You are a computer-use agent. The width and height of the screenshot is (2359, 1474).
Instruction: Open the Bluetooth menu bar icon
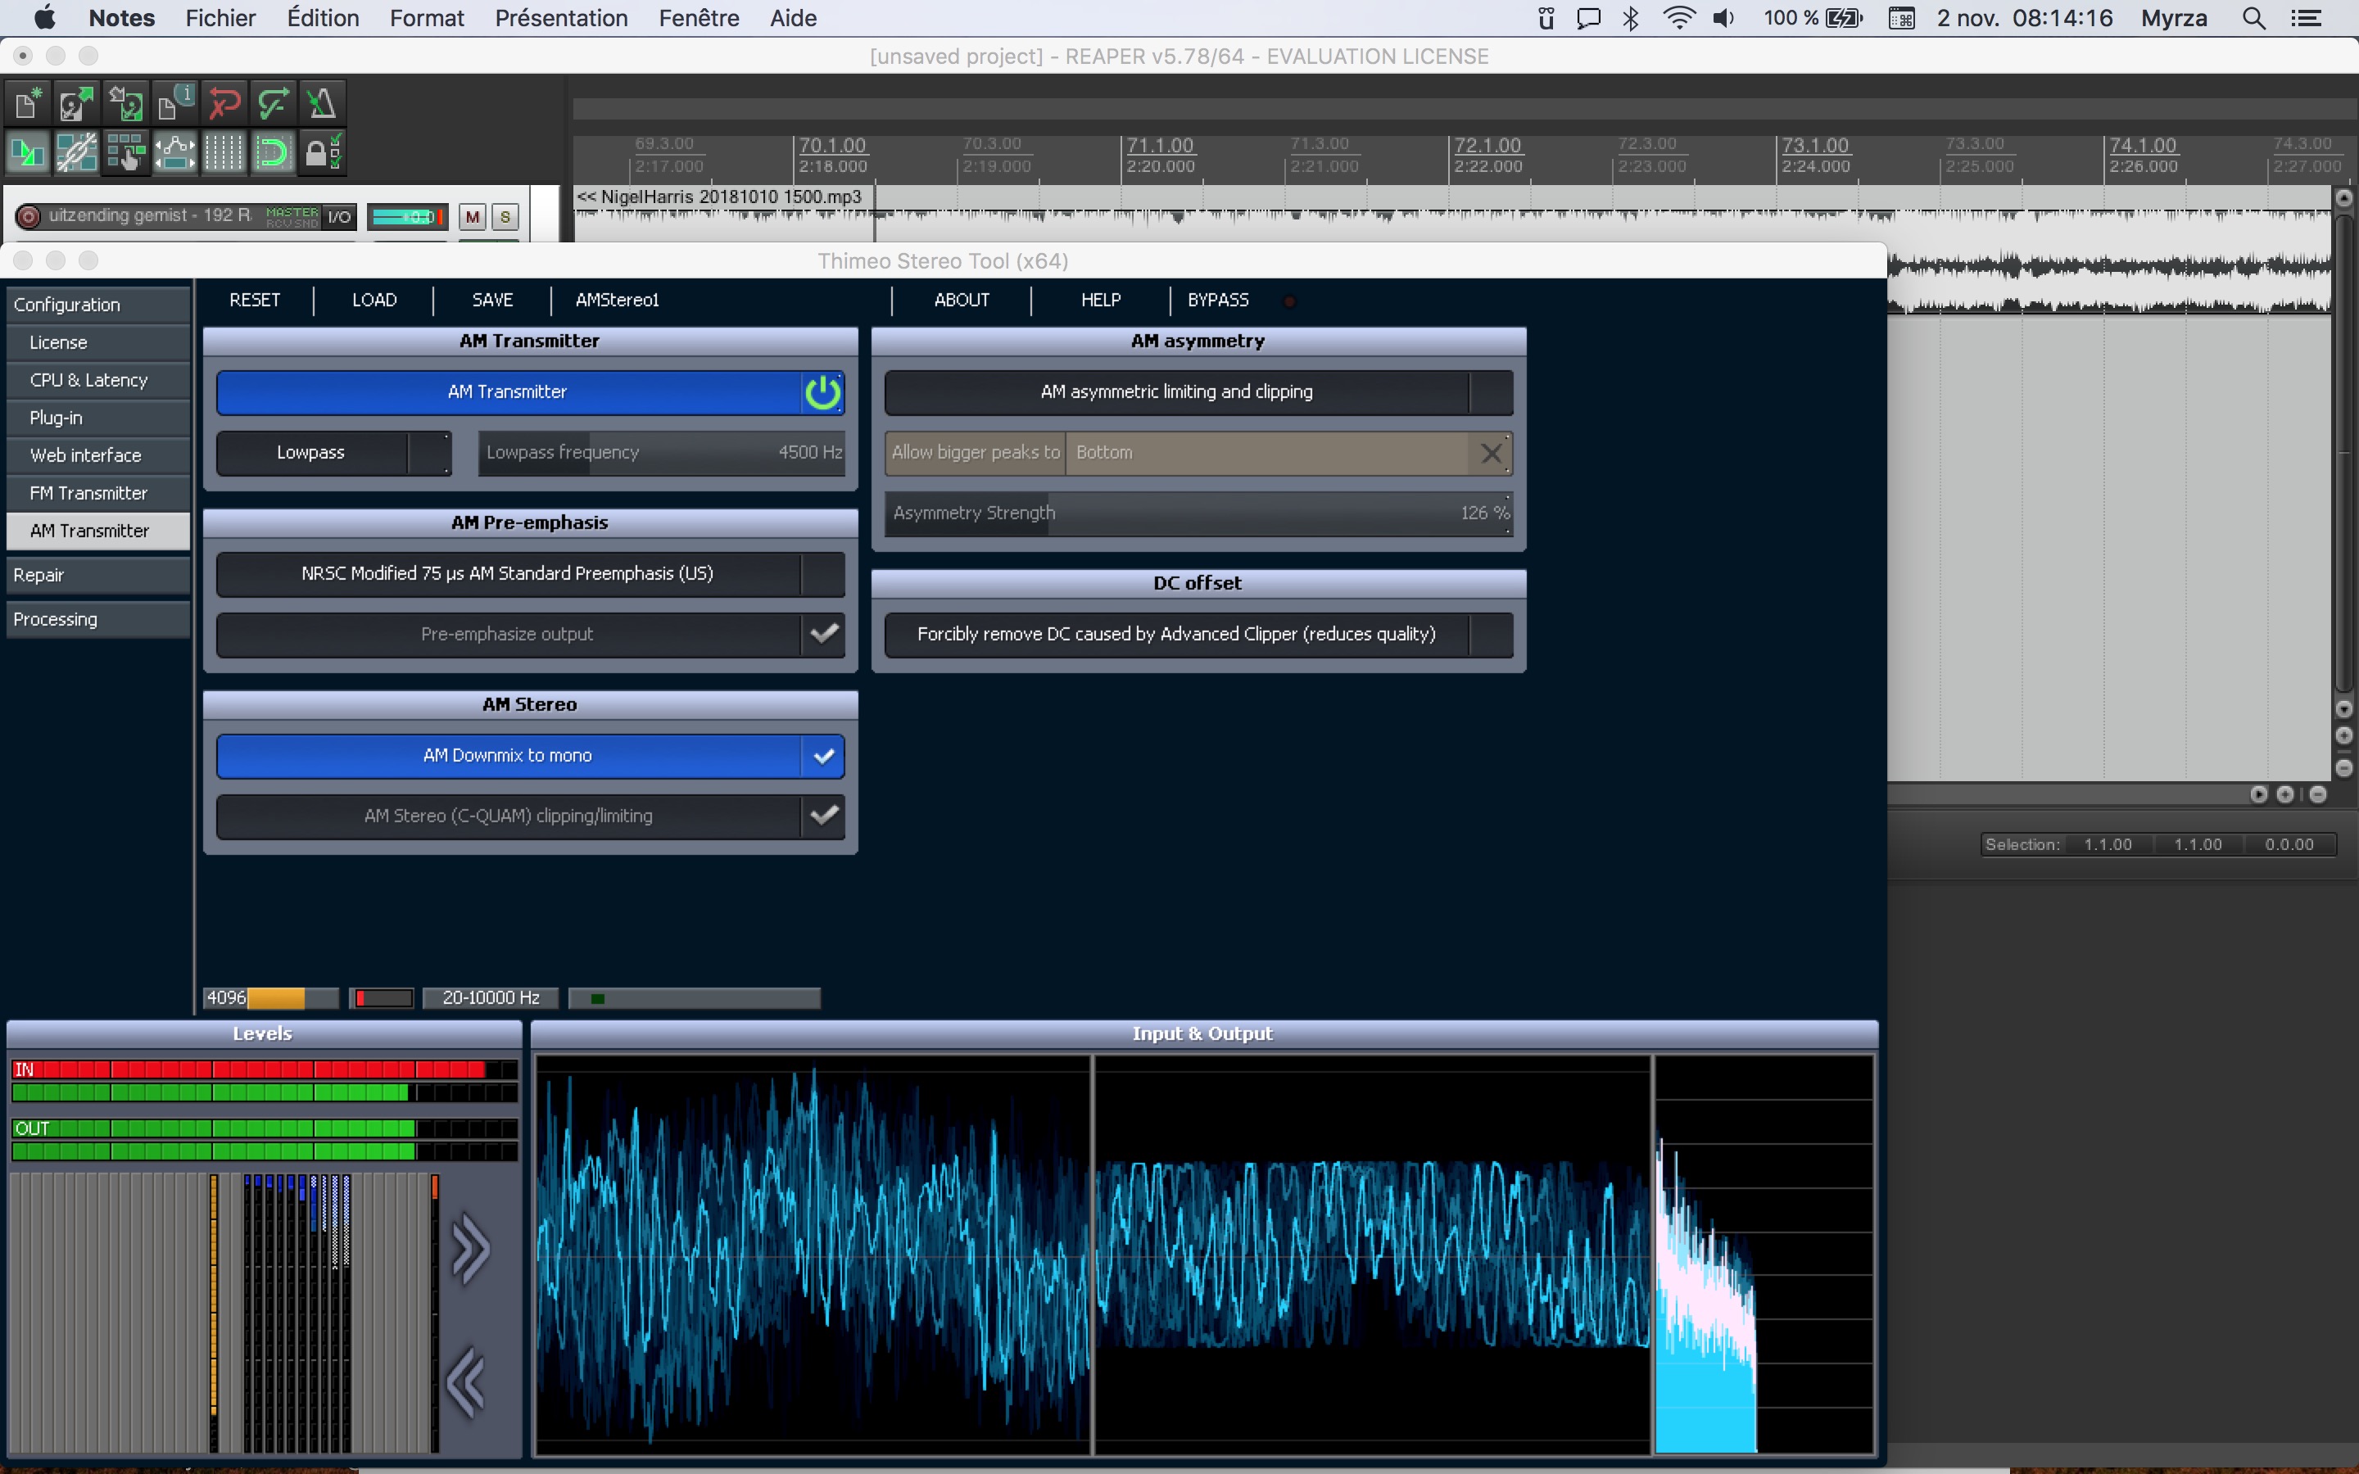1630,17
